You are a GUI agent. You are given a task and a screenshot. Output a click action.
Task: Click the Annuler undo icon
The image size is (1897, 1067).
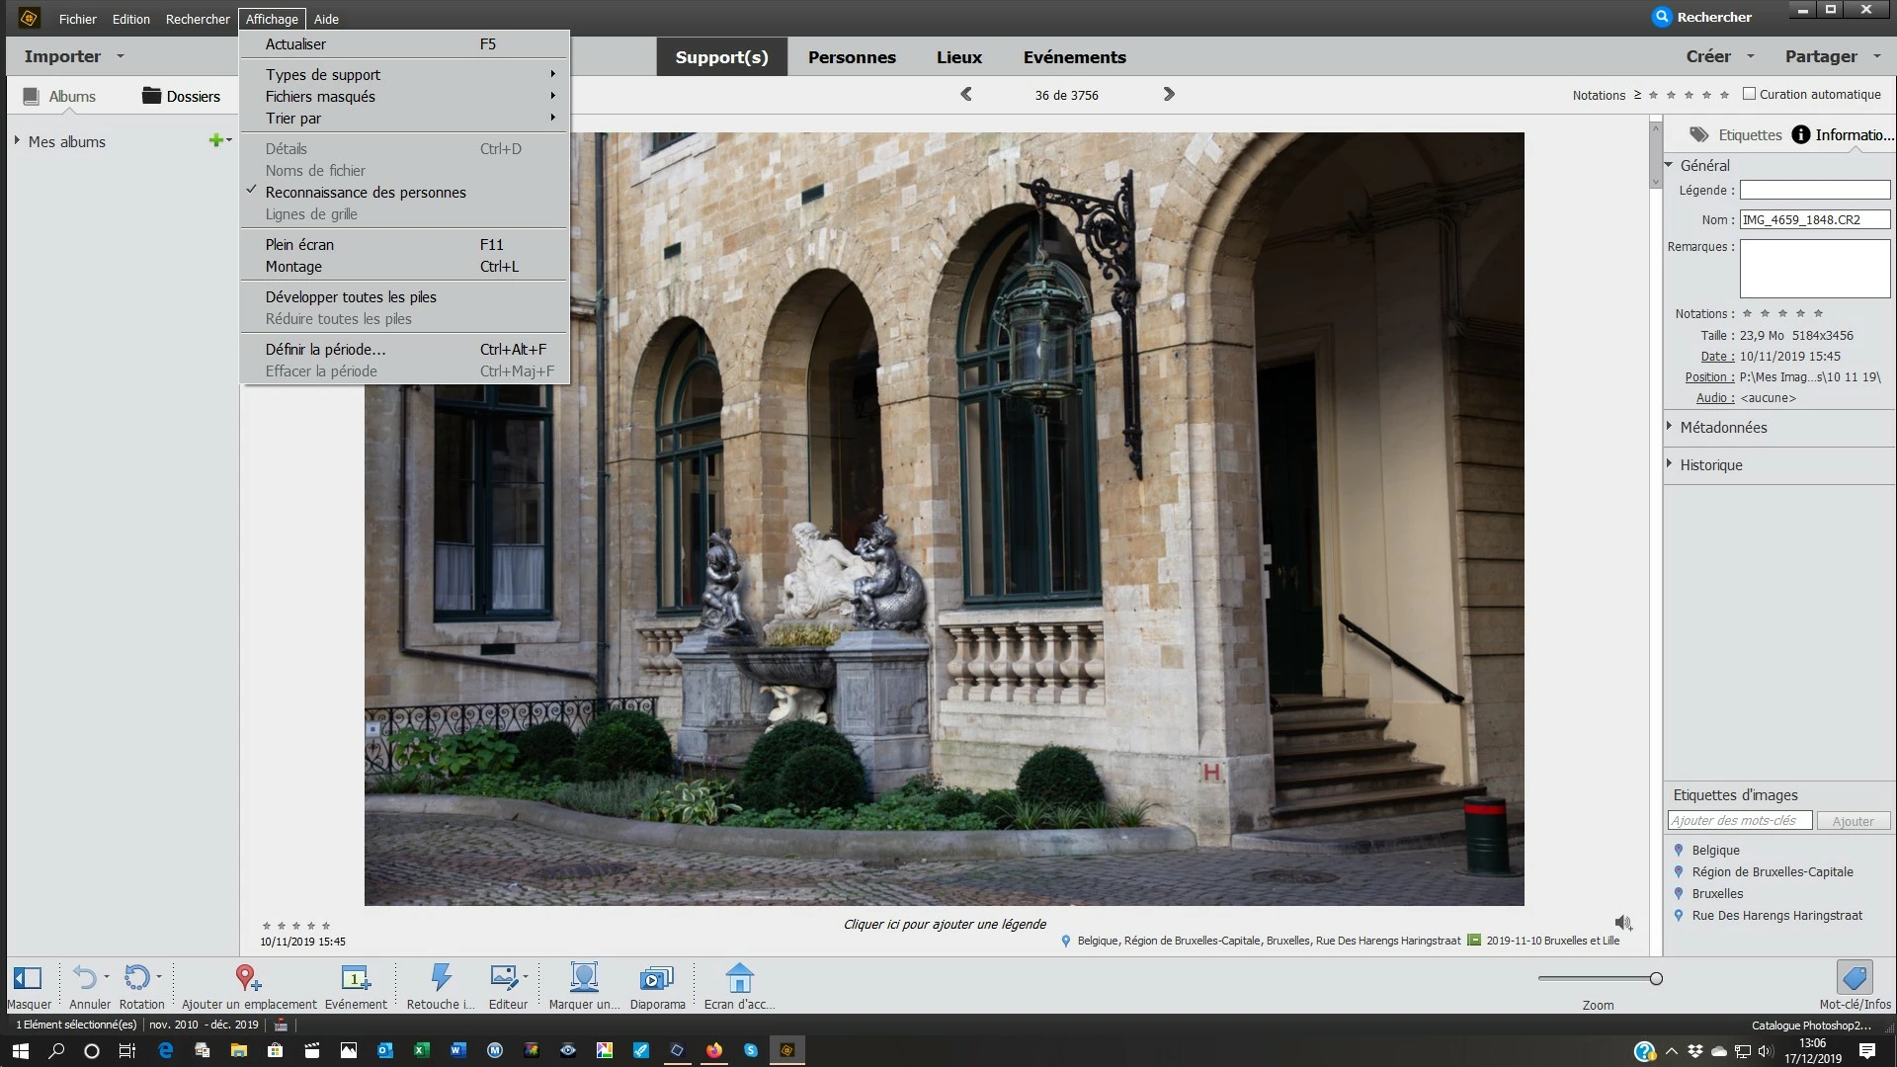[85, 978]
